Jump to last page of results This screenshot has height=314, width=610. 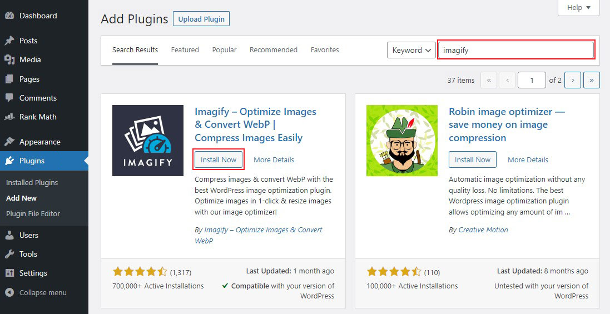click(592, 80)
